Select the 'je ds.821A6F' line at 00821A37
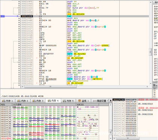Screen dimensions: 158x140 [75, 58]
